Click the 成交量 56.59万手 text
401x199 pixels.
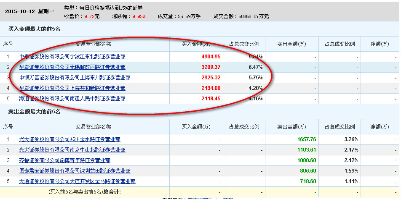pyautogui.click(x=179, y=16)
